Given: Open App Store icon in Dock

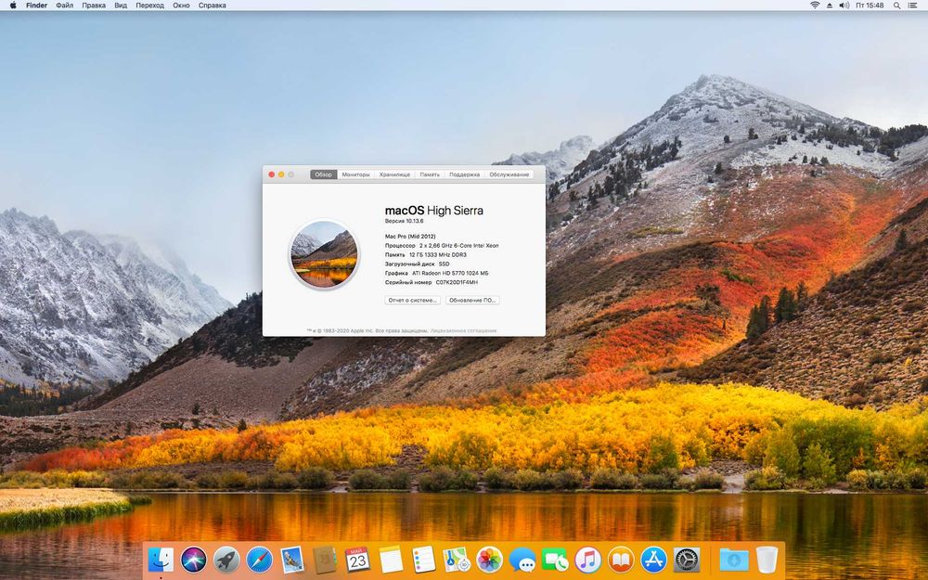Looking at the screenshot, I should (x=653, y=560).
